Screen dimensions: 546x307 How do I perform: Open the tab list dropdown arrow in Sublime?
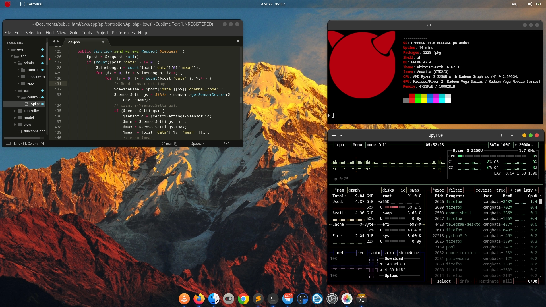238,42
